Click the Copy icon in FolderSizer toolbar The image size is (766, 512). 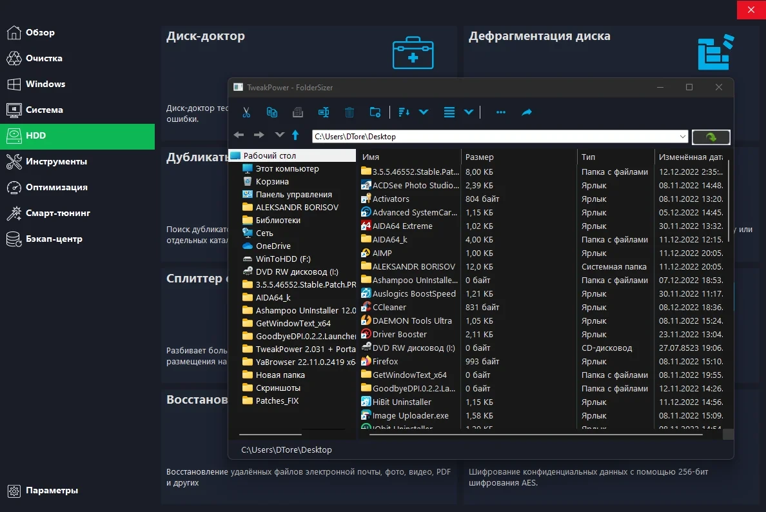(x=272, y=112)
